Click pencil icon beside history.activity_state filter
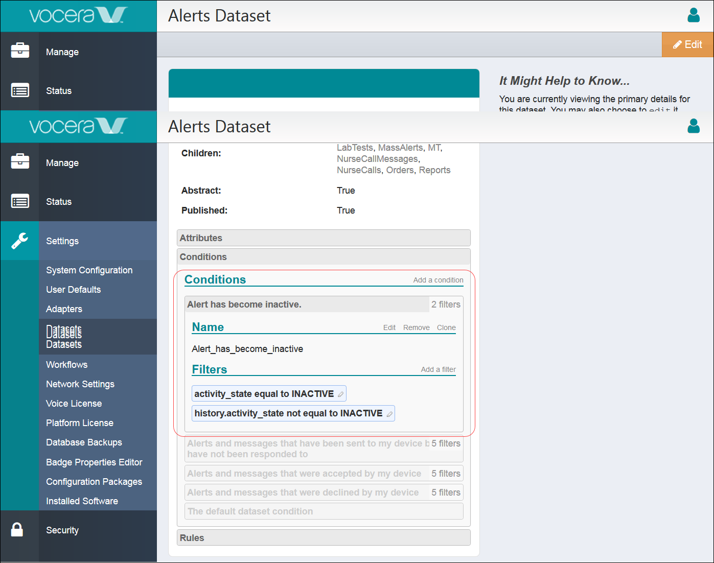This screenshot has height=563, width=714. pos(389,414)
